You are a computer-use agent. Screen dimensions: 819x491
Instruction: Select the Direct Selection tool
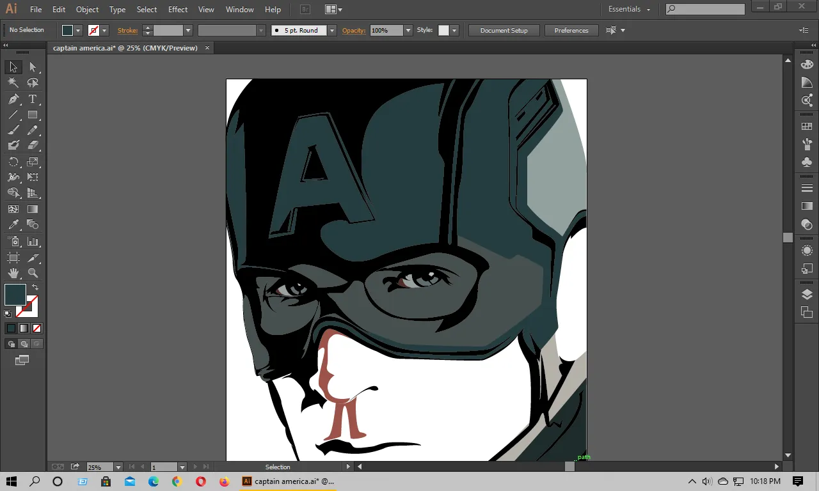pos(33,67)
